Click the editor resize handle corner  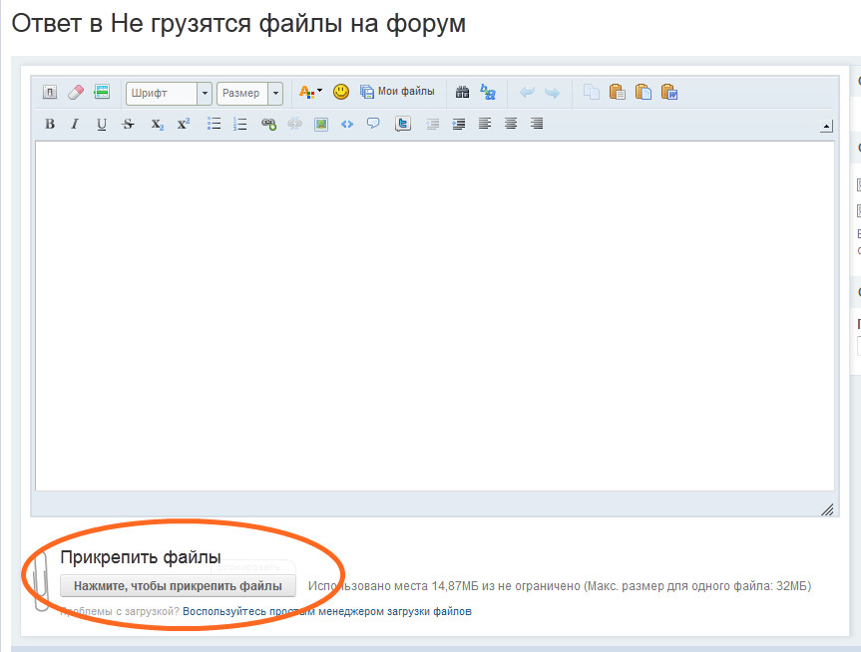(x=827, y=509)
